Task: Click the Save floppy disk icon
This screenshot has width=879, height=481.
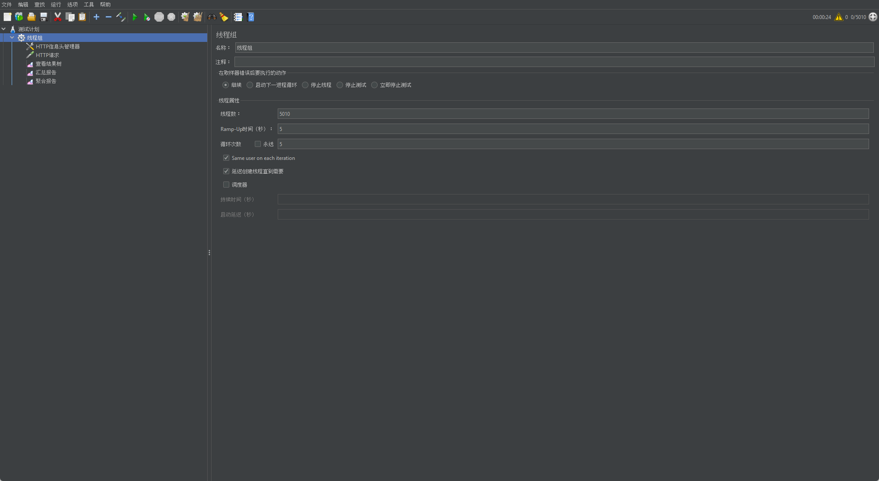Action: click(x=44, y=17)
